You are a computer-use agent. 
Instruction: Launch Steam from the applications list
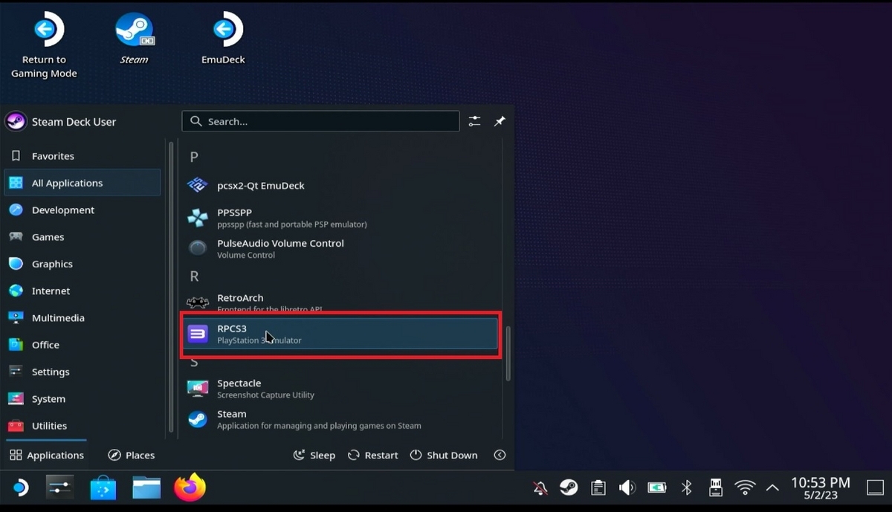point(340,419)
